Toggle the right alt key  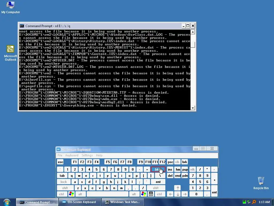134,194
